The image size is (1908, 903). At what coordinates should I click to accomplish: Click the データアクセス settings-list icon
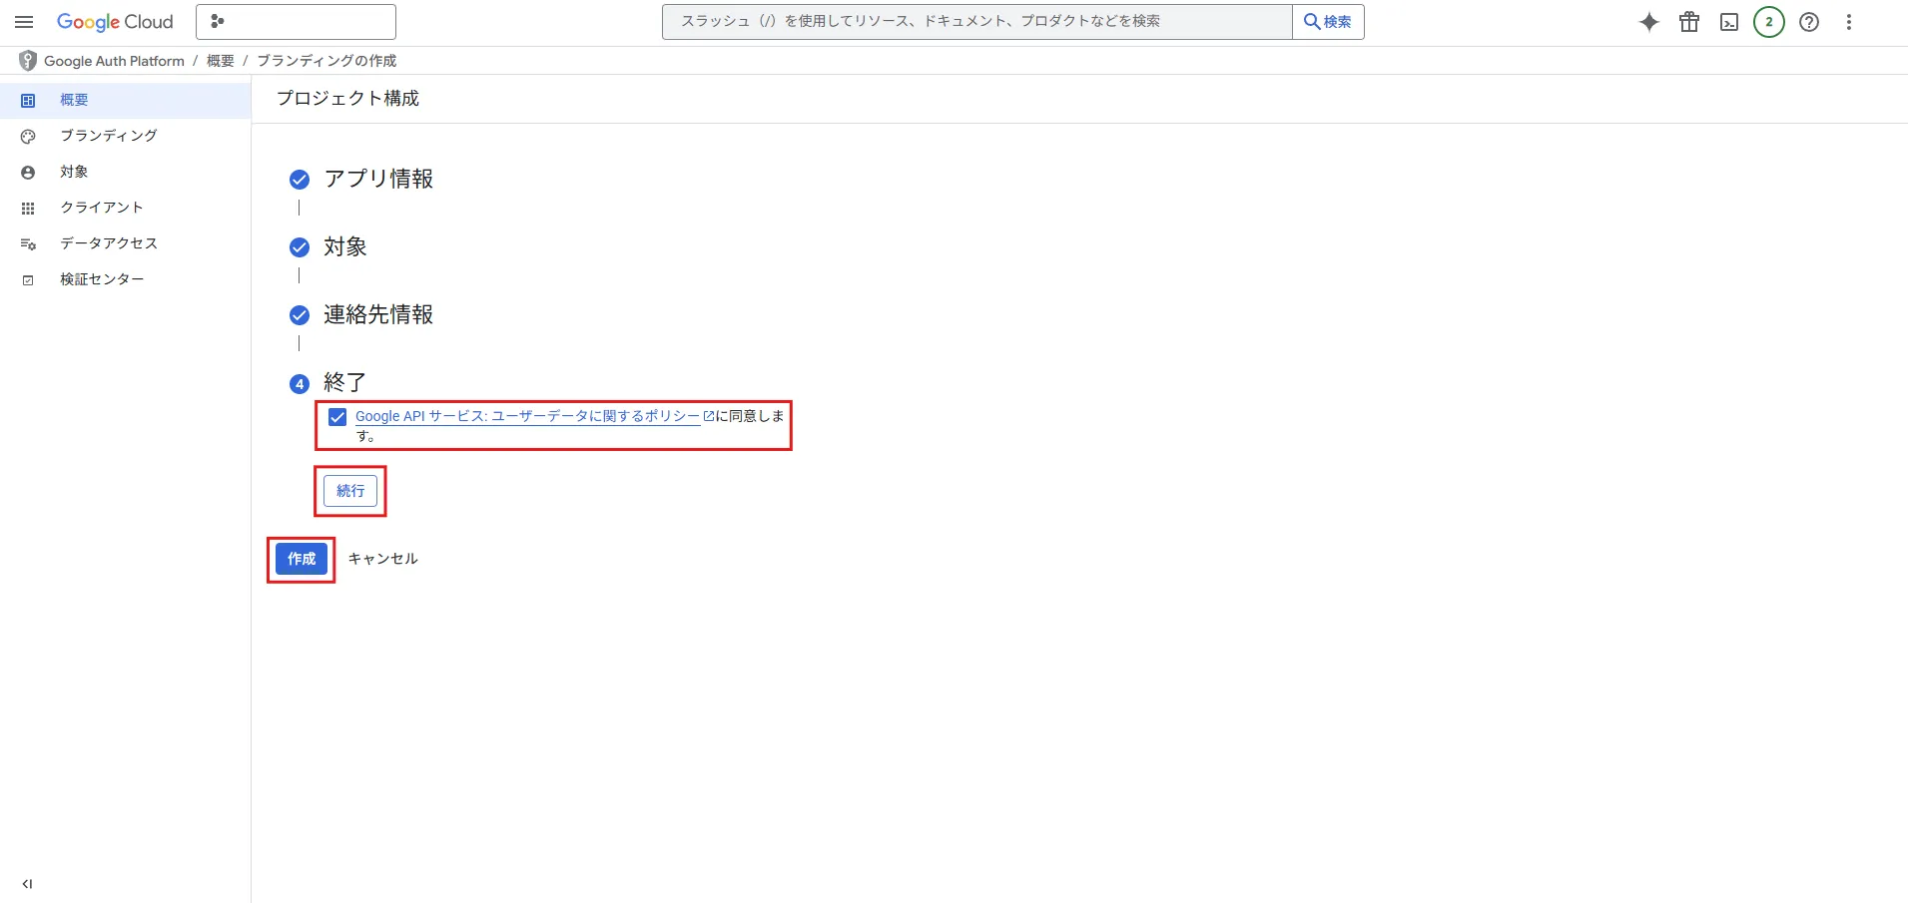coord(28,244)
